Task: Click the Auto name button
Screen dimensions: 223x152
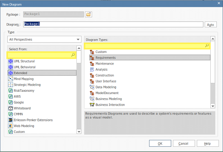Action: pos(211,25)
